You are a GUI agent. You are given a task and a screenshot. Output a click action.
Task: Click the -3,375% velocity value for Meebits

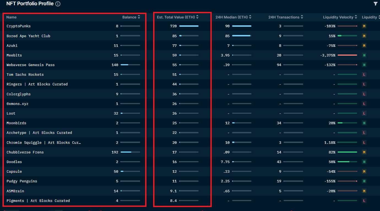pyautogui.click(x=328, y=55)
